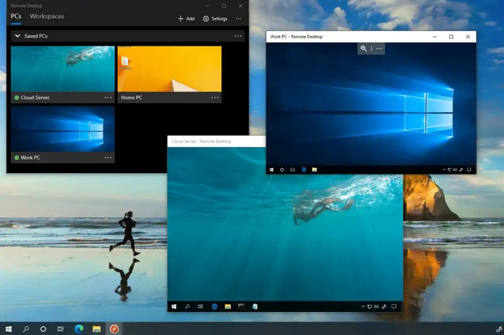The height and width of the screenshot is (335, 504).
Task: Collapse the Saved PCs group
Action: pos(18,36)
